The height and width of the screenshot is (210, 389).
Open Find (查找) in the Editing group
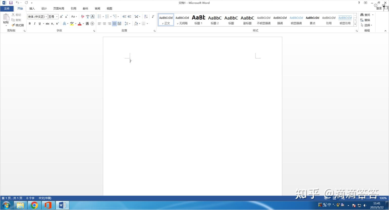366,15
